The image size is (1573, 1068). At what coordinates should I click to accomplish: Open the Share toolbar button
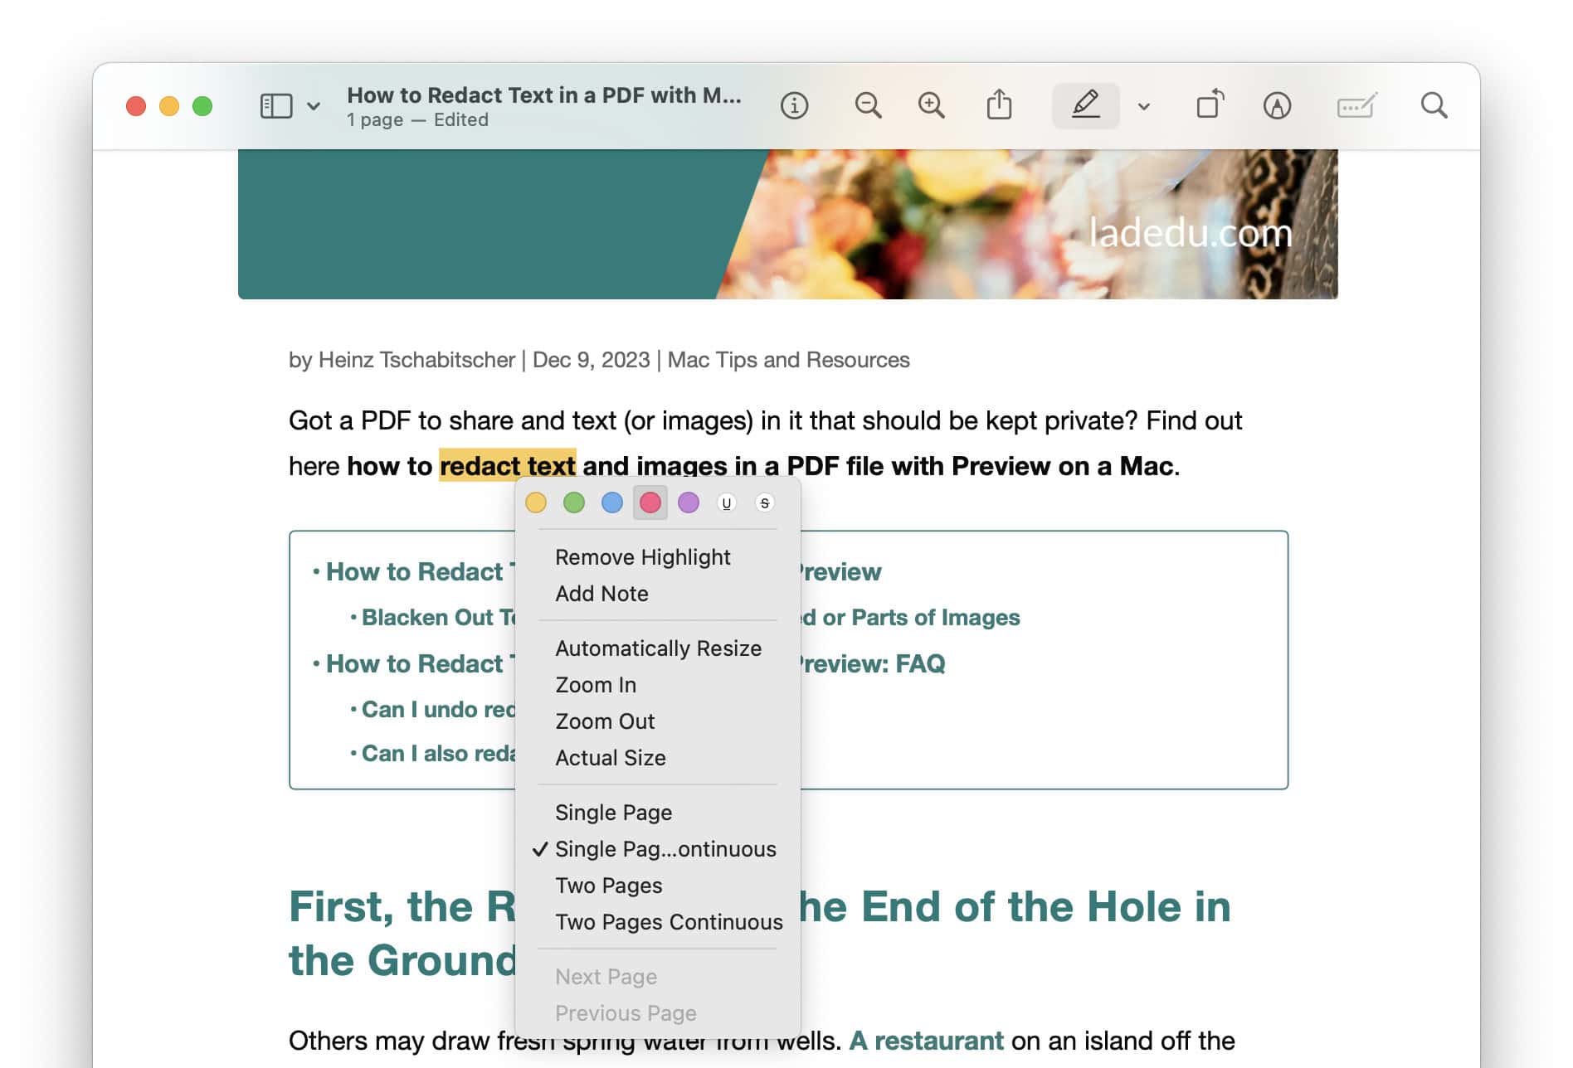coord(999,105)
